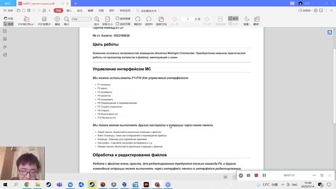This screenshot has height=189, width=336.
Task: Zoom out using the 缩小 magnifier
Action: pyautogui.click(x=67, y=21)
